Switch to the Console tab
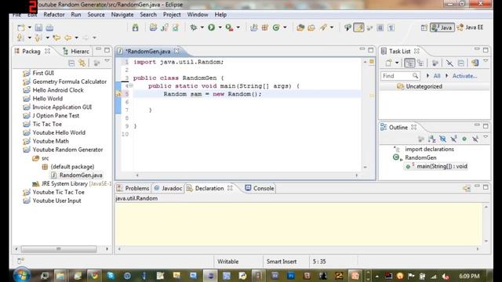Screen dimensions: 502x282 (x=260, y=188)
